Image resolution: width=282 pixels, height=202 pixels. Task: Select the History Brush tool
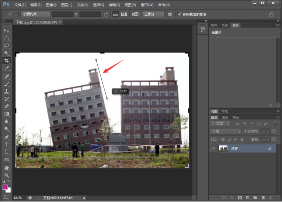pyautogui.click(x=7, y=99)
